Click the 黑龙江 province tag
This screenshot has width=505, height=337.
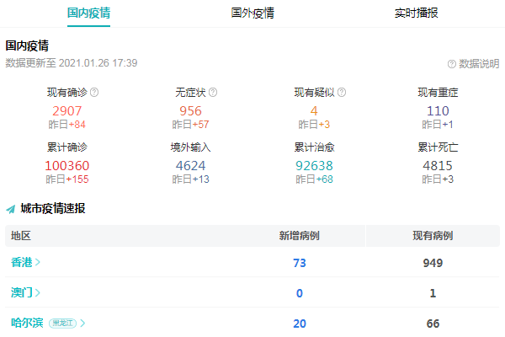pos(62,323)
